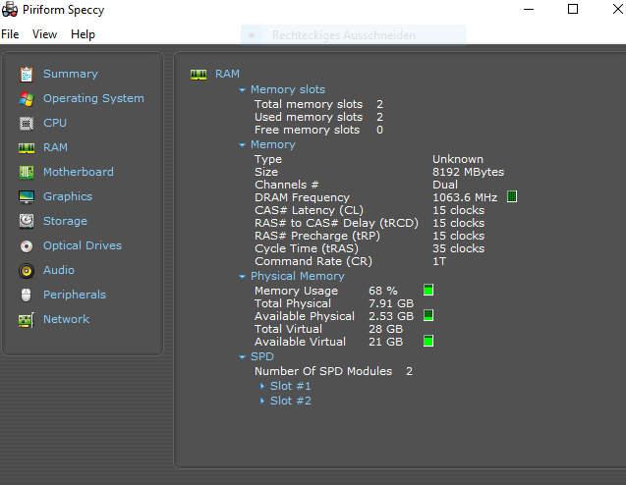The image size is (626, 485).
Task: Select the Free memory slots row
Action: (319, 130)
